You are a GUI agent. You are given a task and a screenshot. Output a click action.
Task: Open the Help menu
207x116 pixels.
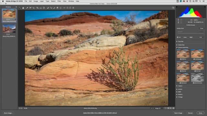click(78, 1)
